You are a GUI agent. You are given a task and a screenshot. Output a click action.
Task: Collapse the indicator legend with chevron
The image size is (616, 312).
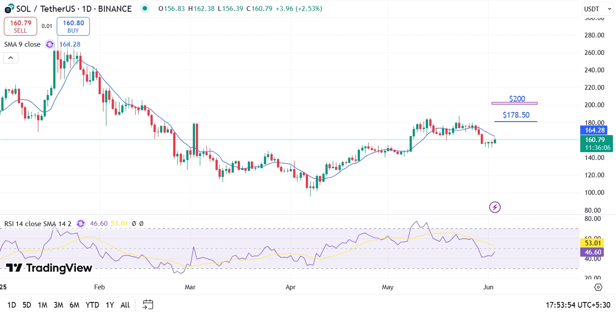click(10, 58)
